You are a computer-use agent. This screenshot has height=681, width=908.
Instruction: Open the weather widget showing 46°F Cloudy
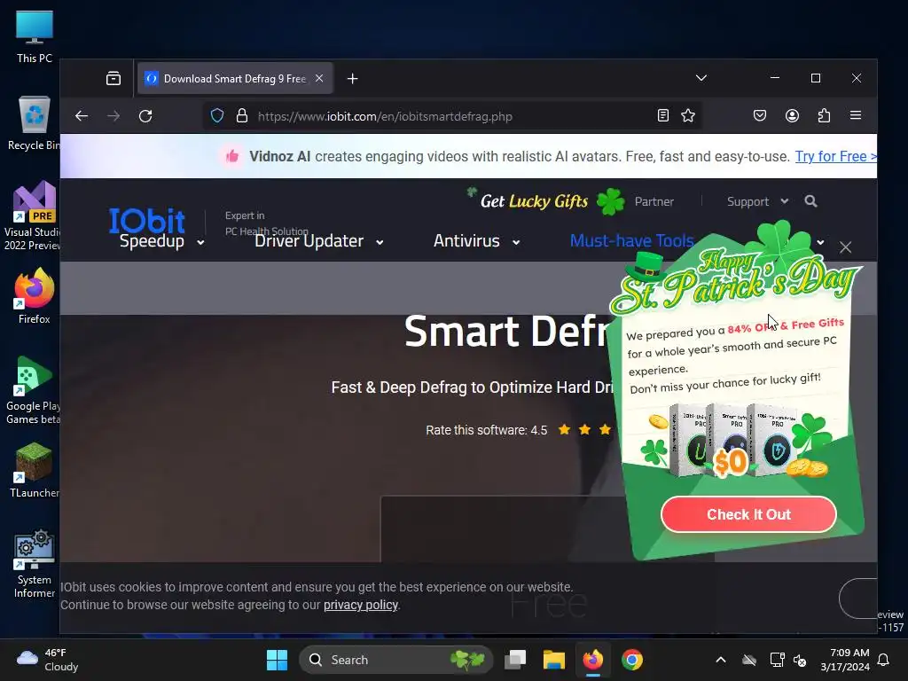click(48, 660)
